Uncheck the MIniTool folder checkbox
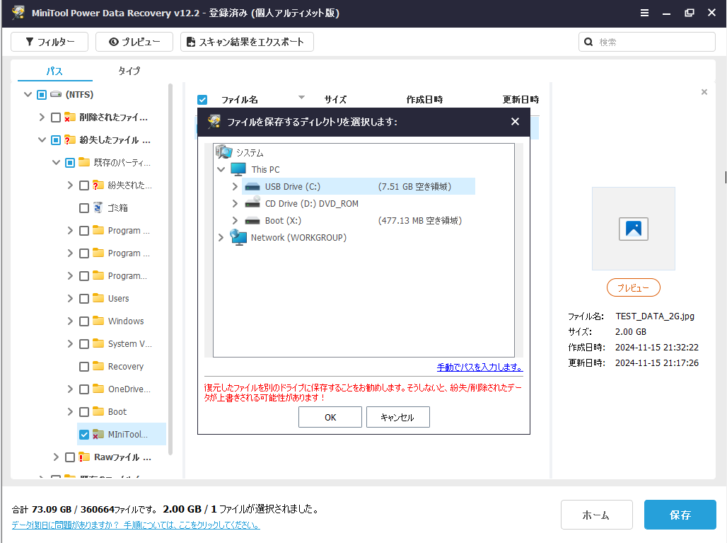The image size is (727, 543). 84,435
